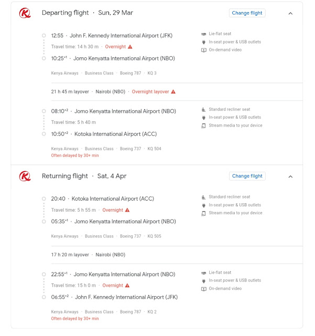Click Often delayed by 30+ min under KQ 504
Screen dimensions: 315x336
[75, 155]
